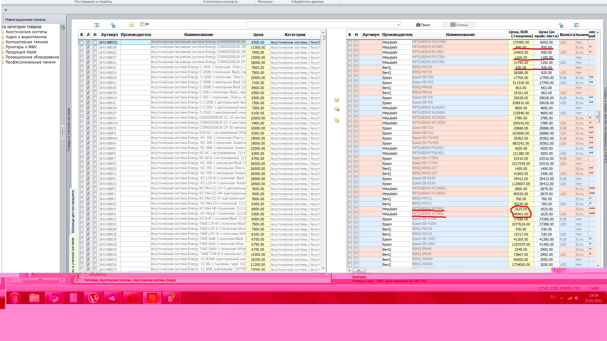607x341 pixels.
Task: Toggle the PP checkbox
Action: pyautogui.click(x=142, y=24)
